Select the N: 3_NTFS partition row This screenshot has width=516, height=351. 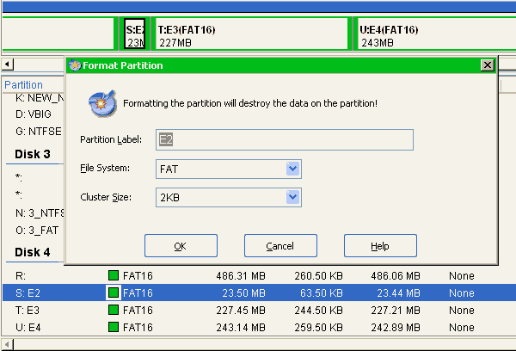pyautogui.click(x=40, y=213)
